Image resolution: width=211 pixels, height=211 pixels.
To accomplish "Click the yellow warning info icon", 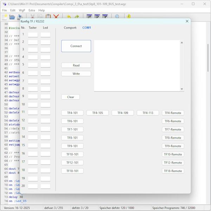I will pos(129,17).
